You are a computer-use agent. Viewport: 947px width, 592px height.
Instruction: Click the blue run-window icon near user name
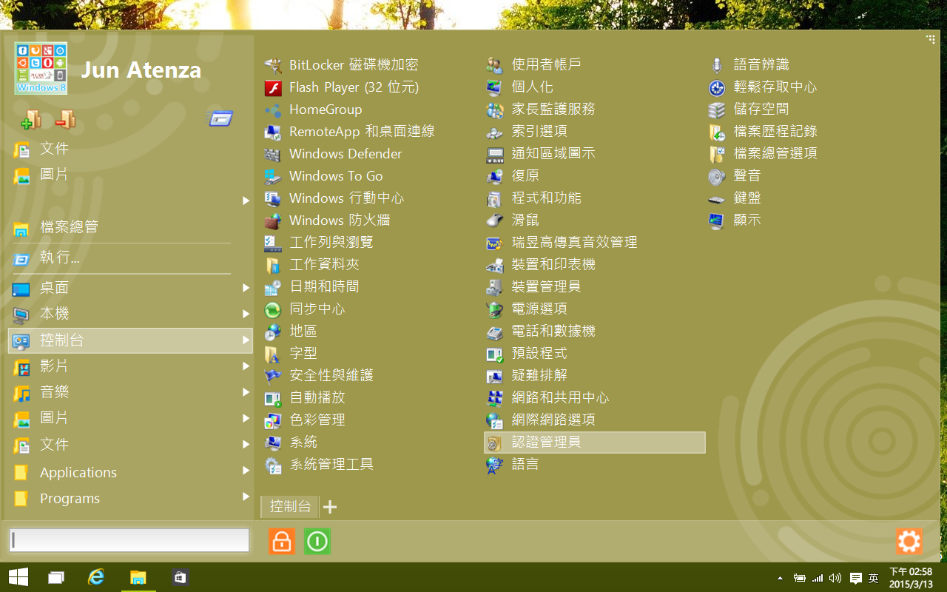tap(220, 118)
